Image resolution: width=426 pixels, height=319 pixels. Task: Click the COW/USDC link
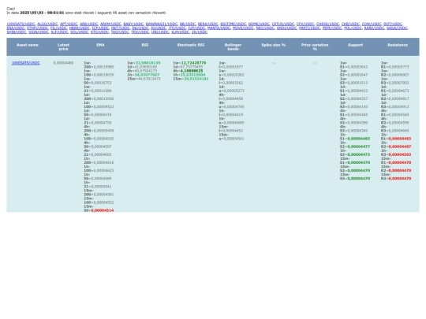coord(372,24)
